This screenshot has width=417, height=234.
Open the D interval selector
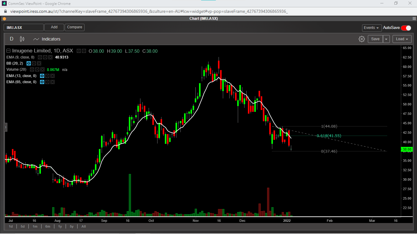coord(12,39)
